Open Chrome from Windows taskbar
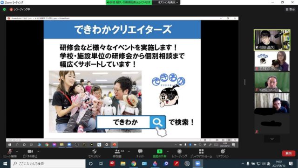The image size is (298, 168). [x=134, y=164]
